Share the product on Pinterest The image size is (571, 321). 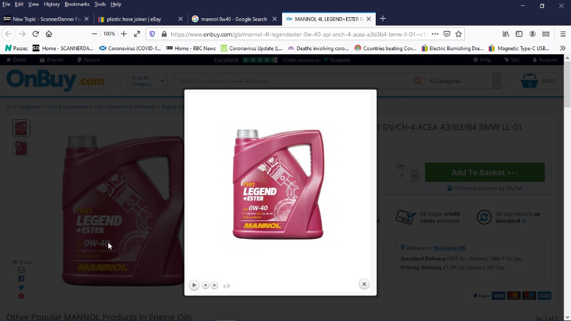(21, 296)
